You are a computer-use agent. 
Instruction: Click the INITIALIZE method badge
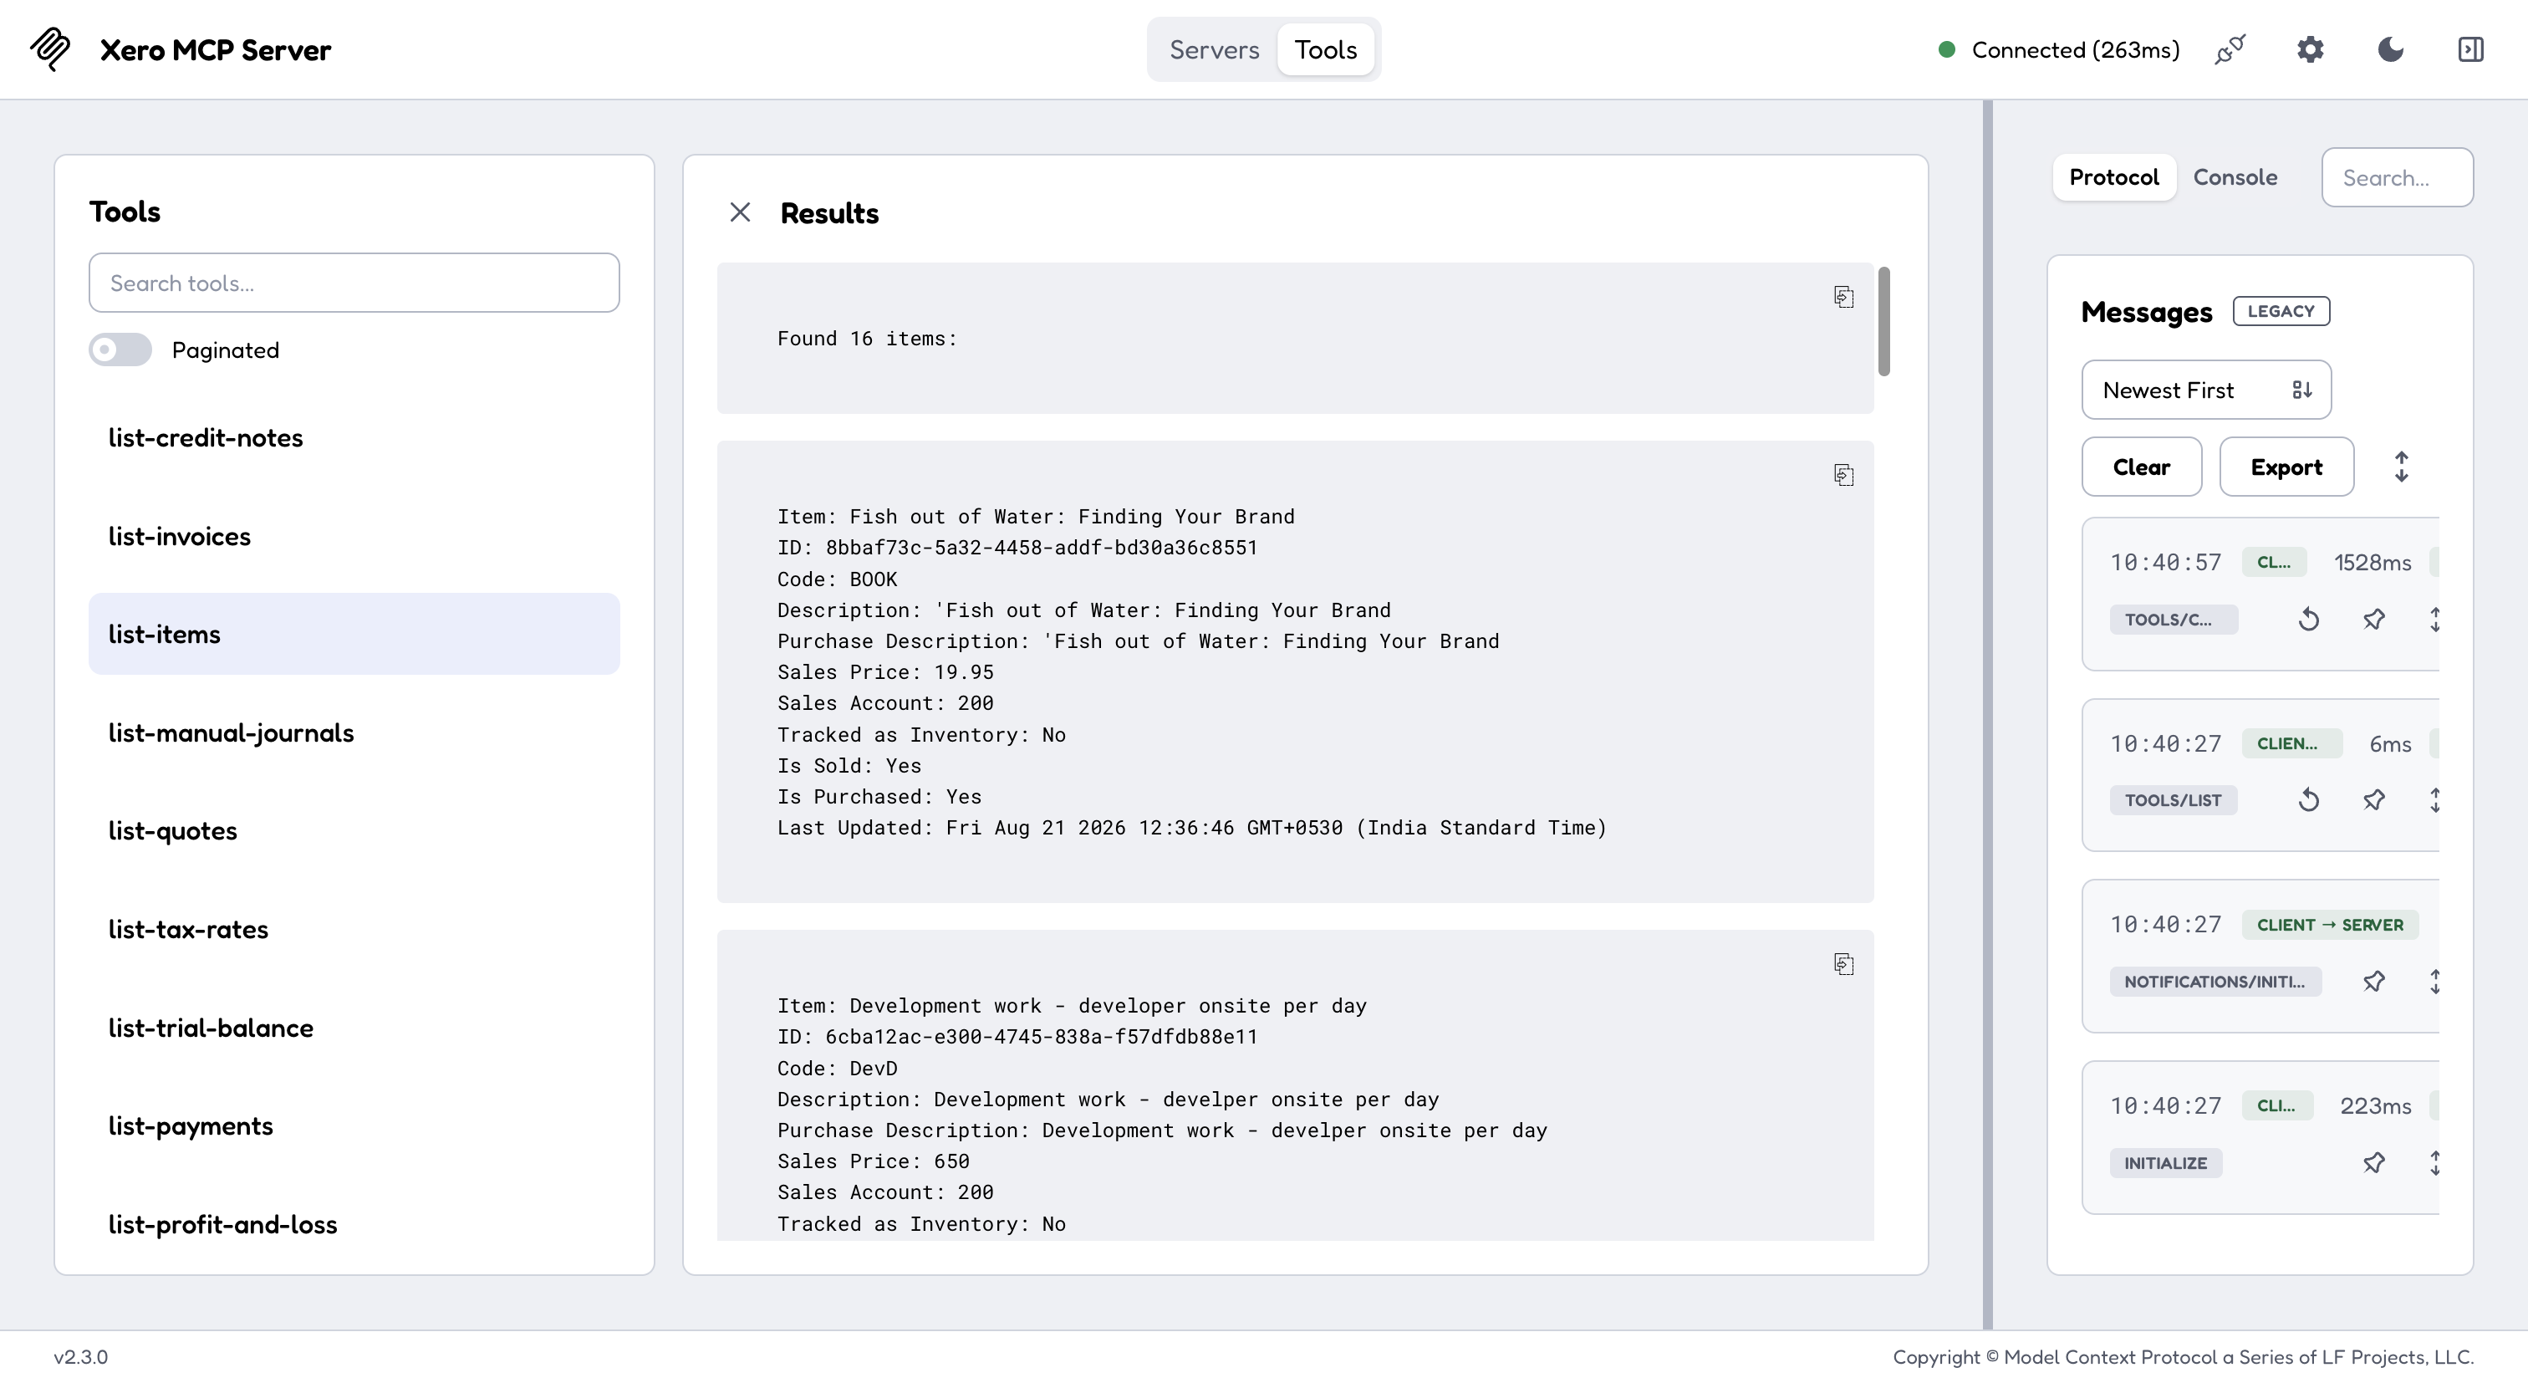coord(2166,1163)
